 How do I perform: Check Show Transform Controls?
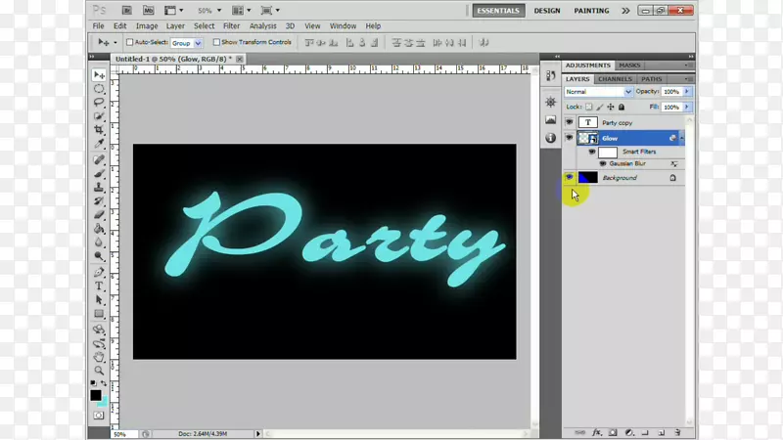tap(216, 43)
